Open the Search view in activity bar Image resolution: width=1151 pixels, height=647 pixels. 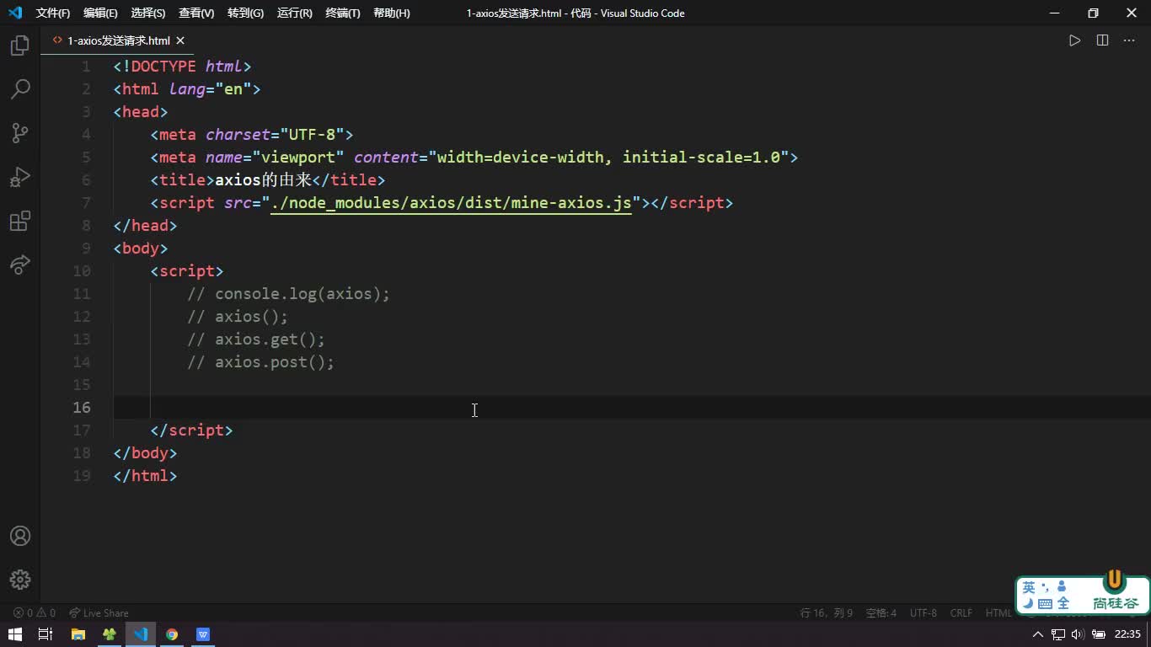click(x=20, y=89)
